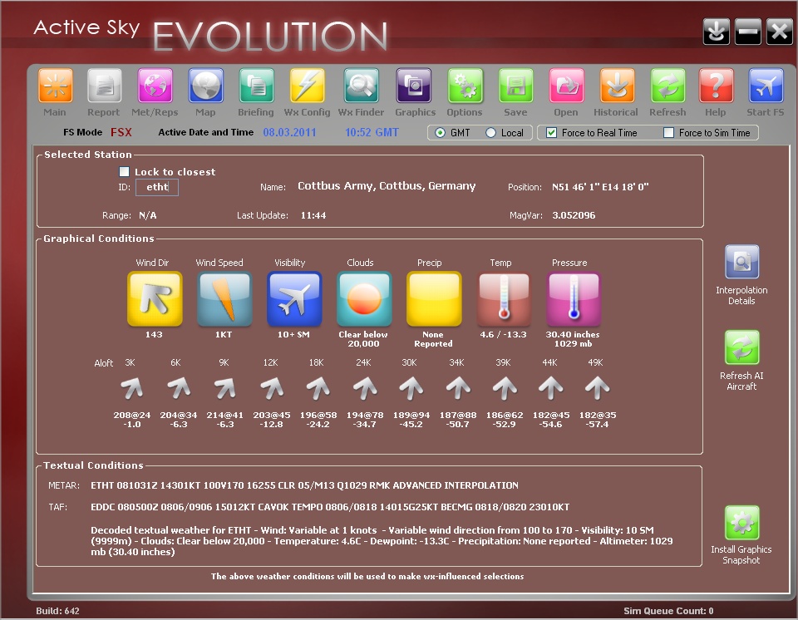Click the Pressure gauge tile

[574, 298]
